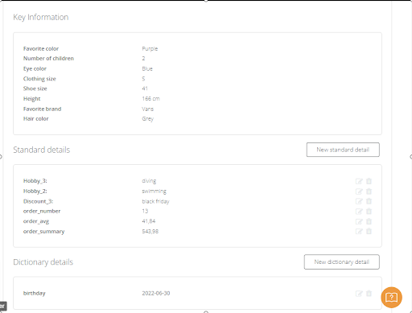This screenshot has width=412, height=313.
Task: Select the Favorite color Purple value
Action: [x=150, y=49]
